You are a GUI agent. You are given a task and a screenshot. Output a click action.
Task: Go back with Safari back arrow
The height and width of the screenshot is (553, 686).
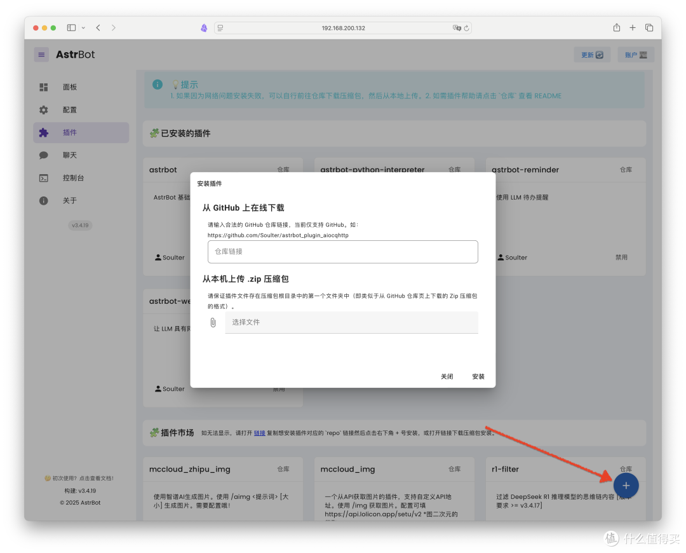98,27
